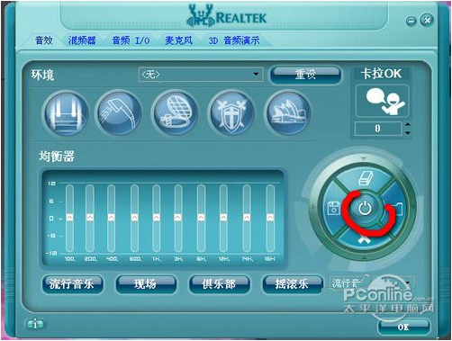
Task: Click the eraser icon on the equalizer dial
Action: pyautogui.click(x=366, y=178)
